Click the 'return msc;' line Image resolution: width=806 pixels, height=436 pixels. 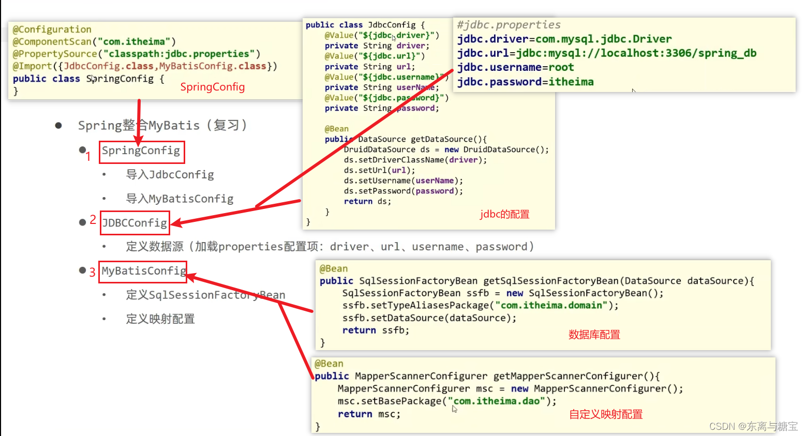click(x=369, y=414)
